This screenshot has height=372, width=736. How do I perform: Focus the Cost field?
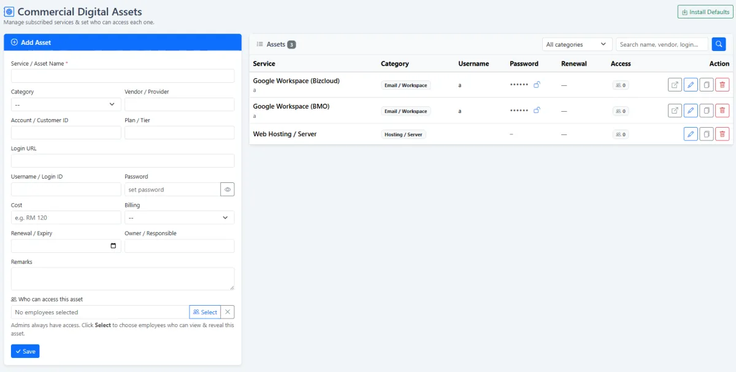coord(66,217)
